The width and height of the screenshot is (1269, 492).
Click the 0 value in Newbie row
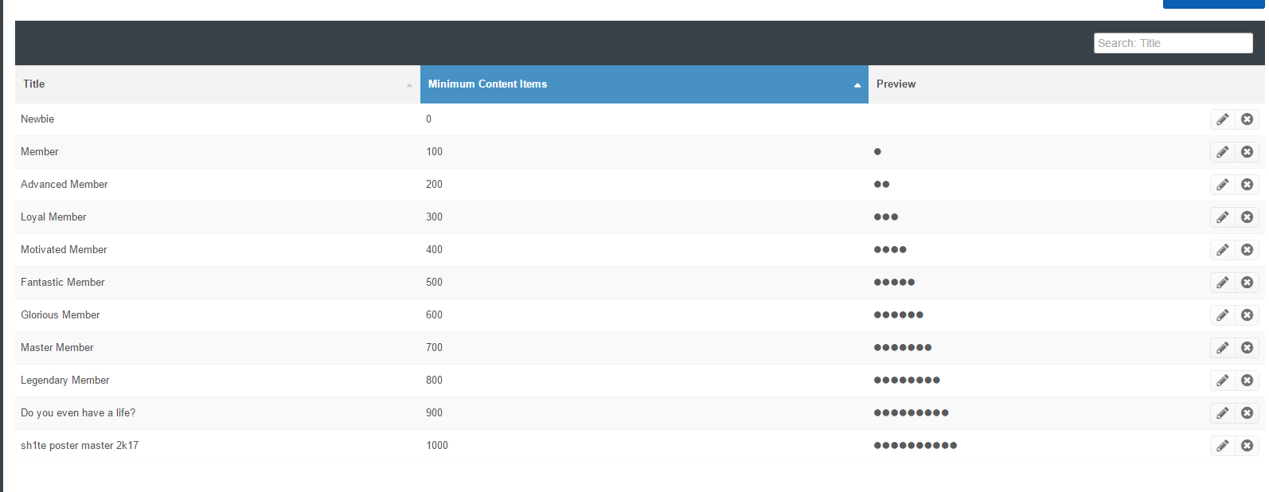click(428, 119)
